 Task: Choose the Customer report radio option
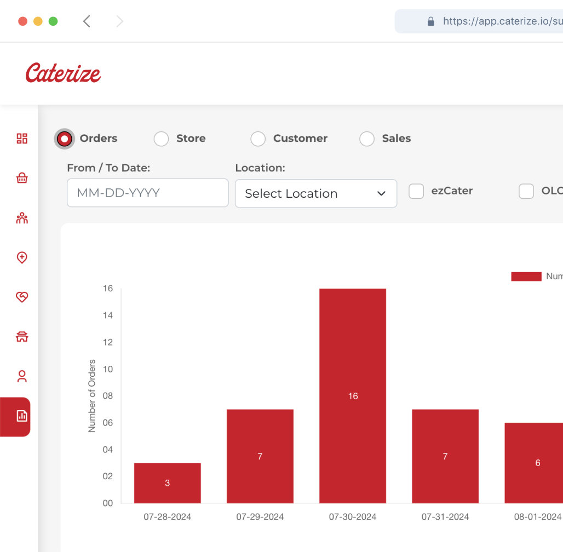258,139
